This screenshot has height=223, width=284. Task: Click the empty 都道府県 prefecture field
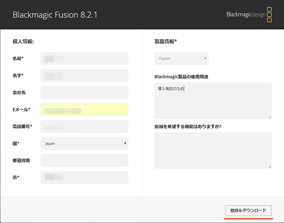point(85,160)
